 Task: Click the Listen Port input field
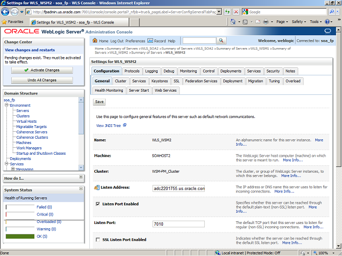tap(178, 224)
